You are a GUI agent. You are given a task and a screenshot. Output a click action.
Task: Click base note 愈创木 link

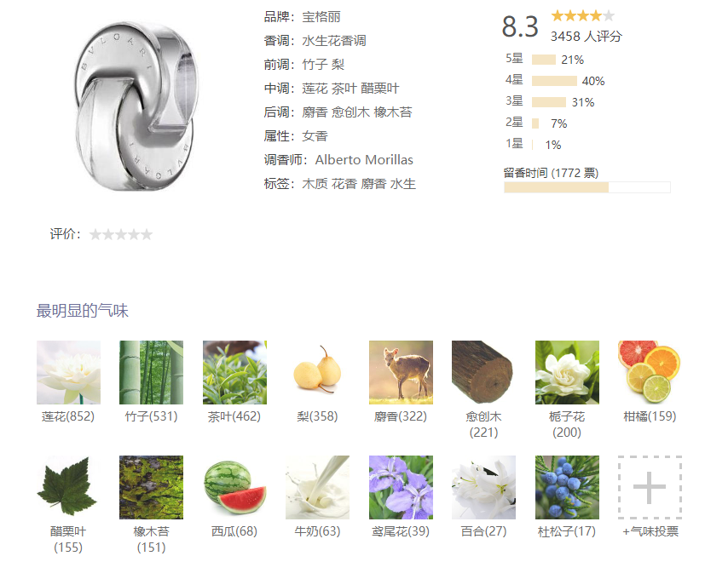[350, 112]
